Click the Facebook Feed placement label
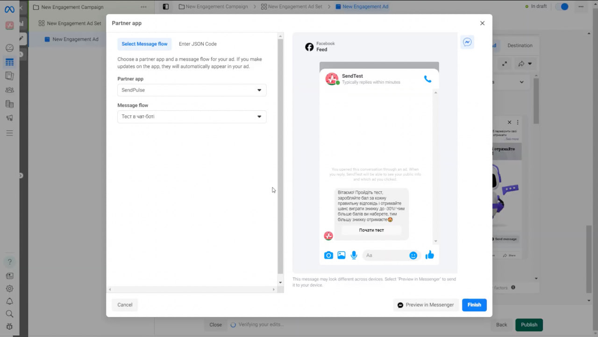 coord(320,47)
